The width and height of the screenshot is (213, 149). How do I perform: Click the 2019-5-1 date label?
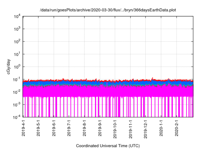(38, 128)
